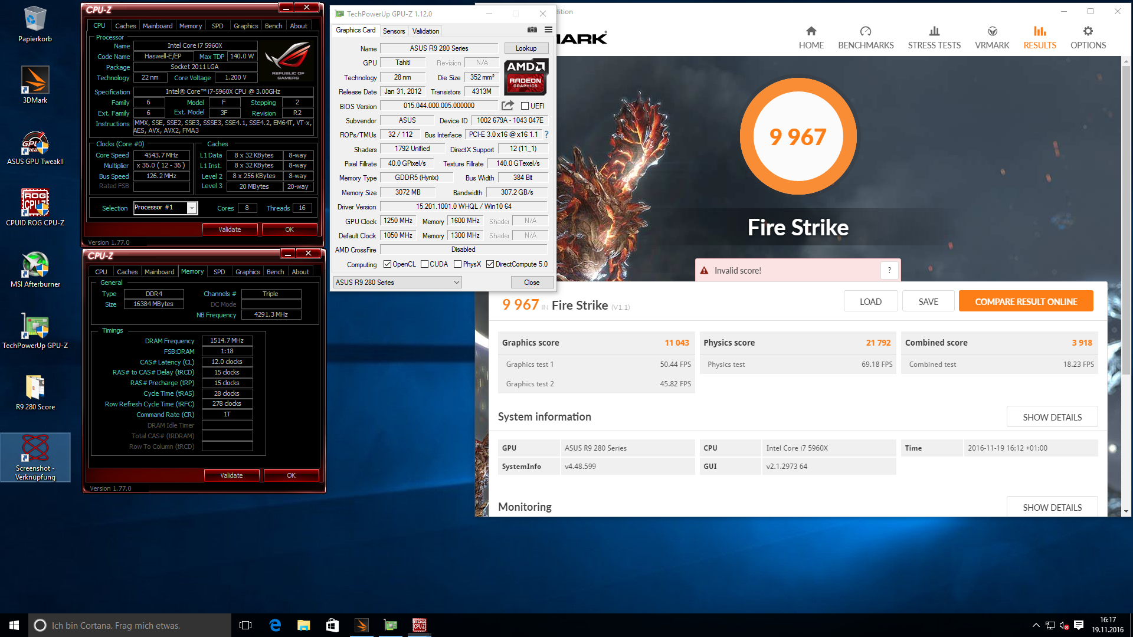Click the GPU-Z Lookup button
Screen dimensions: 1133x637
coord(526,48)
